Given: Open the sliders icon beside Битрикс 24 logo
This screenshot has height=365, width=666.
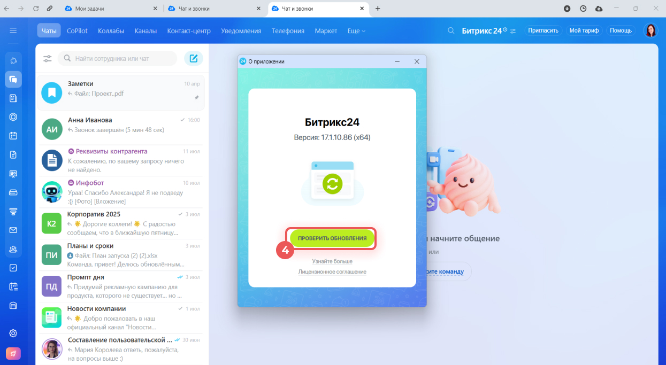Looking at the screenshot, I should click(x=513, y=31).
